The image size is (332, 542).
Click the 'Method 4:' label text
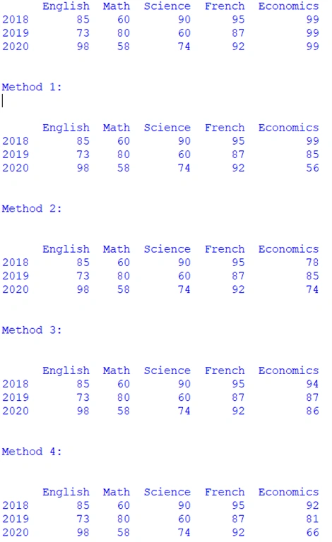click(32, 452)
